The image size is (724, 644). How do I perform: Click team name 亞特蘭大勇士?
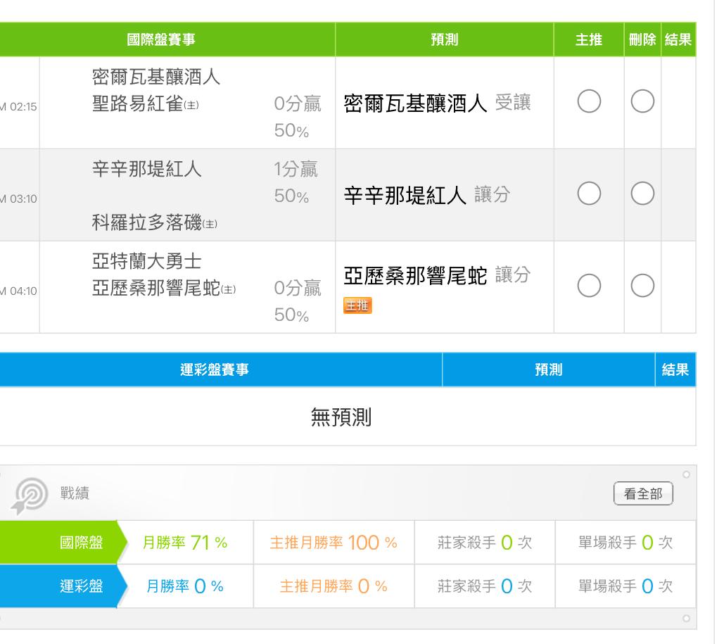click(147, 261)
